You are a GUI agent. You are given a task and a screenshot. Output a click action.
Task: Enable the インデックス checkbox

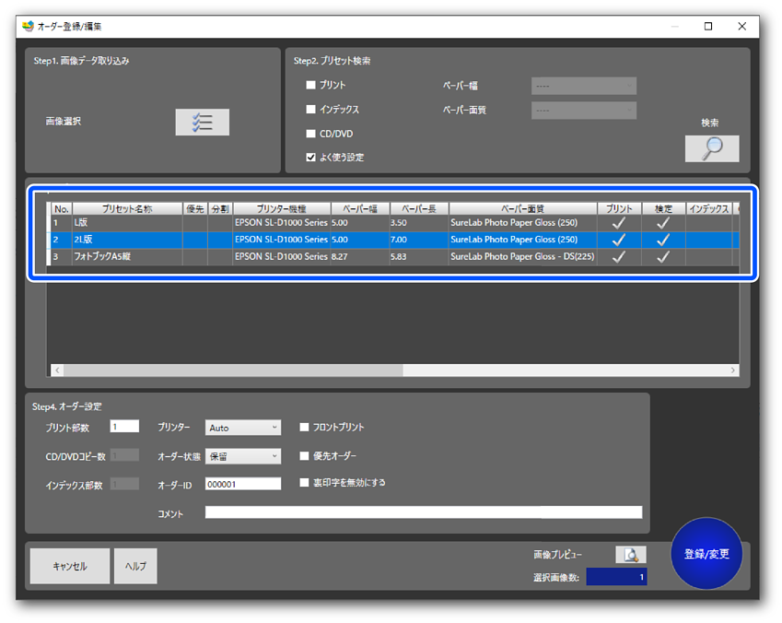point(311,110)
